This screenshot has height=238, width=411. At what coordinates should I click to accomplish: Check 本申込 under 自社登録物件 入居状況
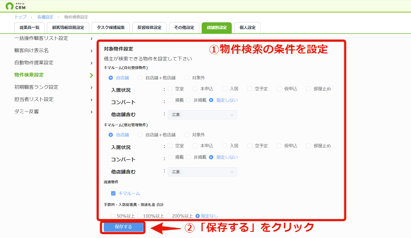coord(195,89)
